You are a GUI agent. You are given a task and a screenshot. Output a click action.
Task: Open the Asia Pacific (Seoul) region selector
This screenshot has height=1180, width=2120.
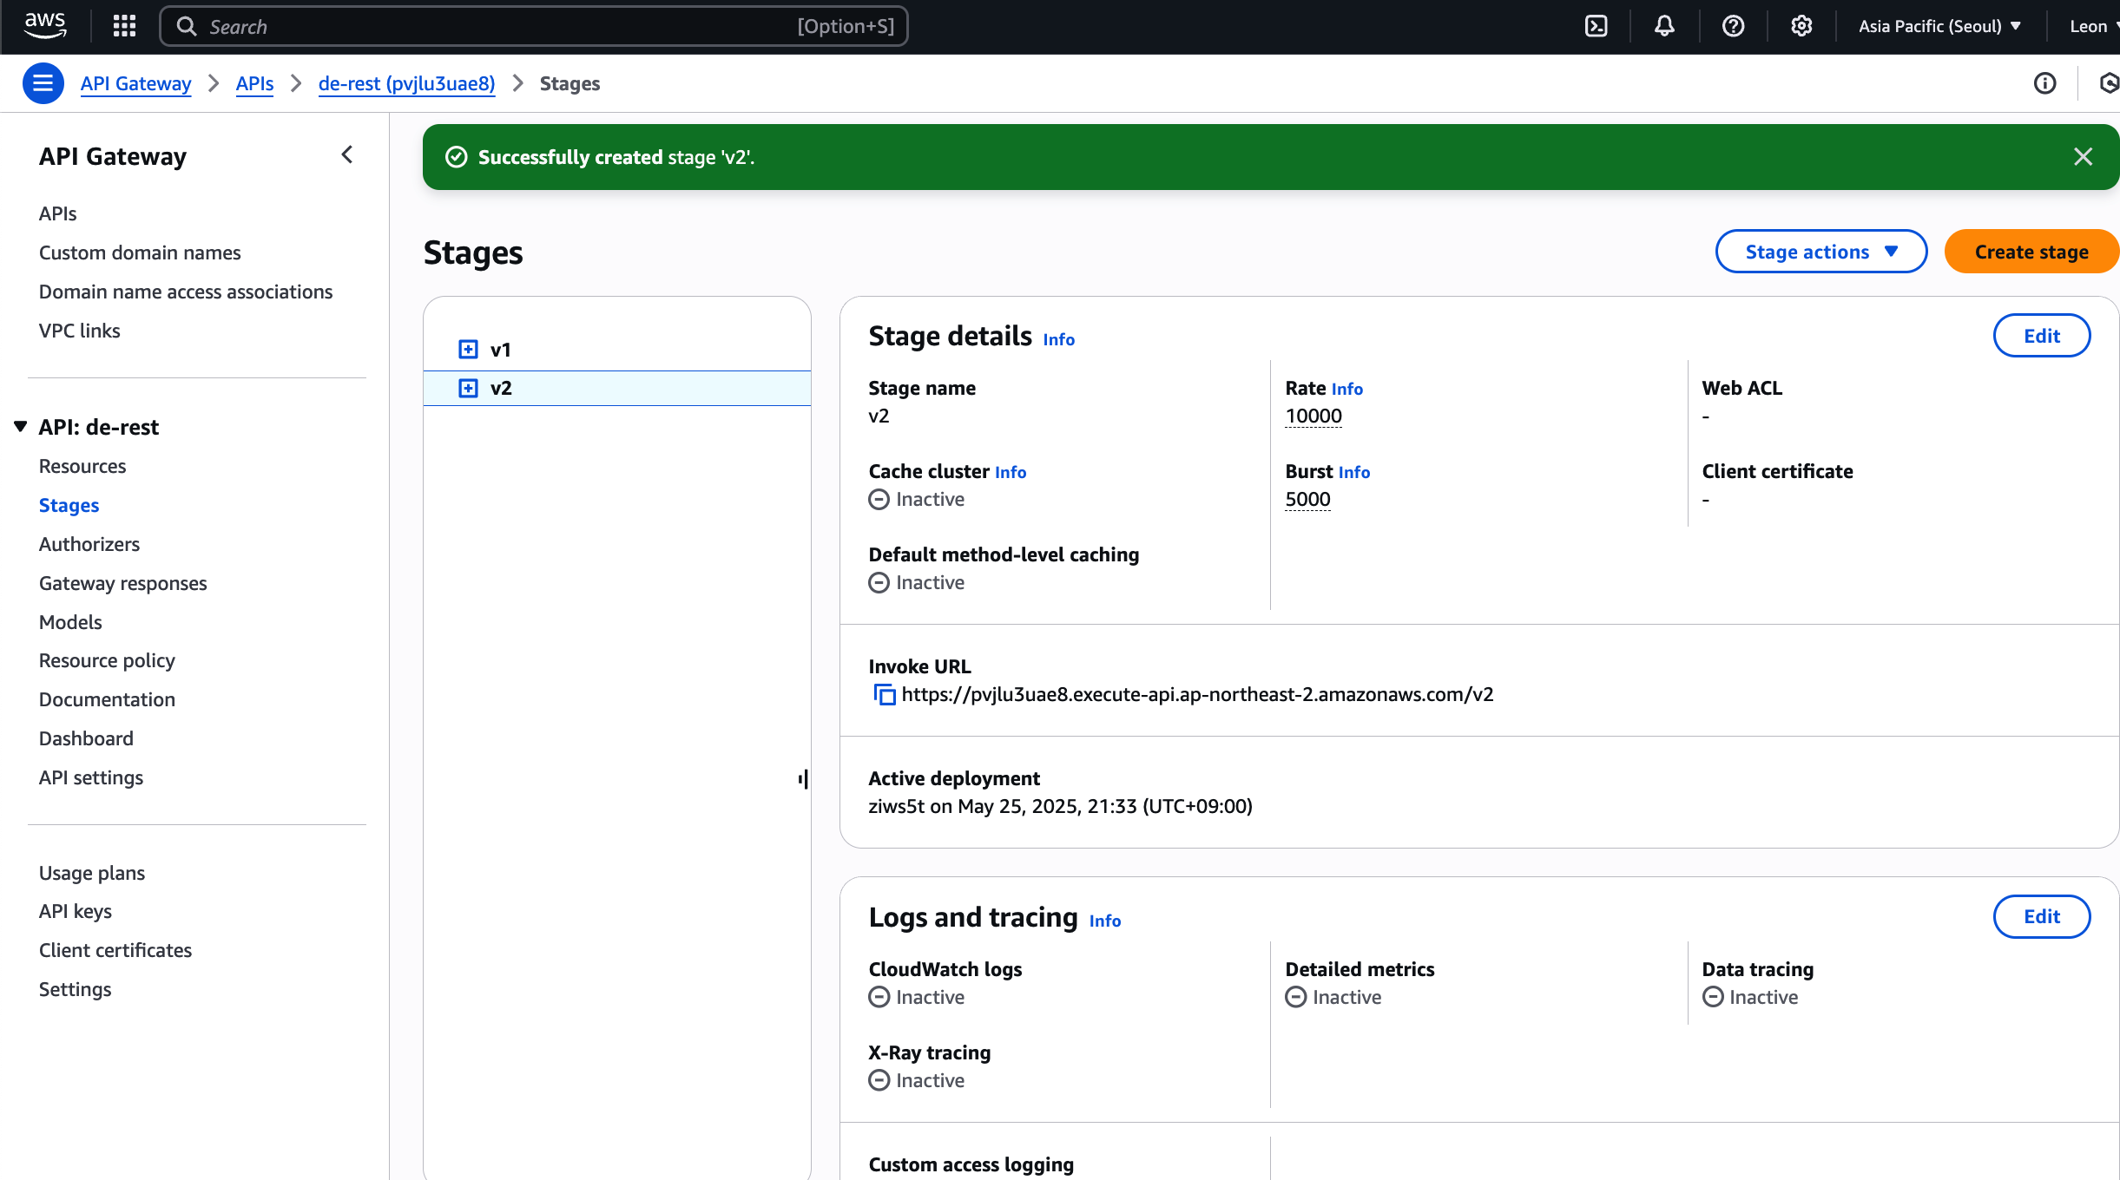(1939, 26)
